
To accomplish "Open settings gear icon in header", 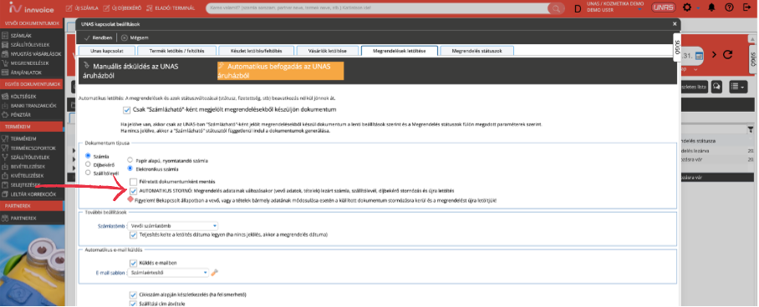I will (x=686, y=8).
